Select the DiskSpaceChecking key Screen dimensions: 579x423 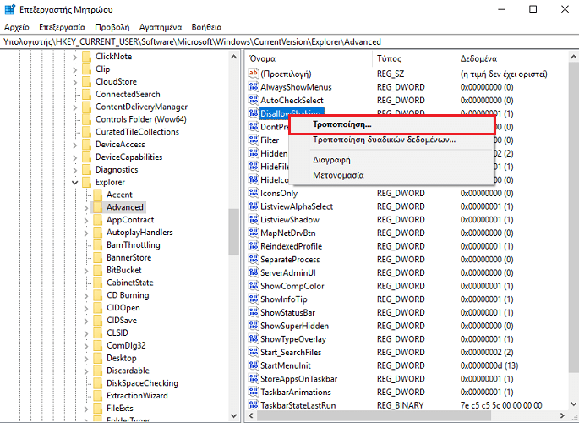[142, 383]
